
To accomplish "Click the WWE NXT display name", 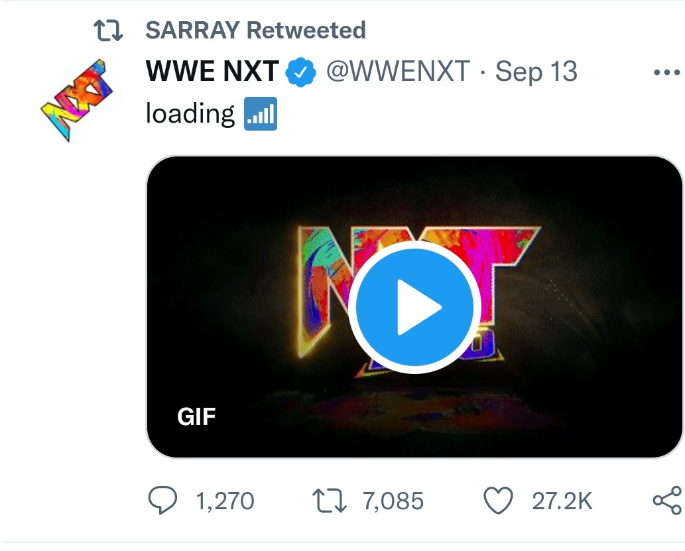I will pos(212,72).
